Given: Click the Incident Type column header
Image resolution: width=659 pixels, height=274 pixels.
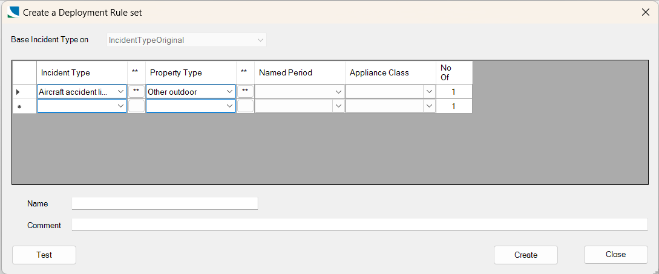Looking at the screenshot, I should pos(82,72).
